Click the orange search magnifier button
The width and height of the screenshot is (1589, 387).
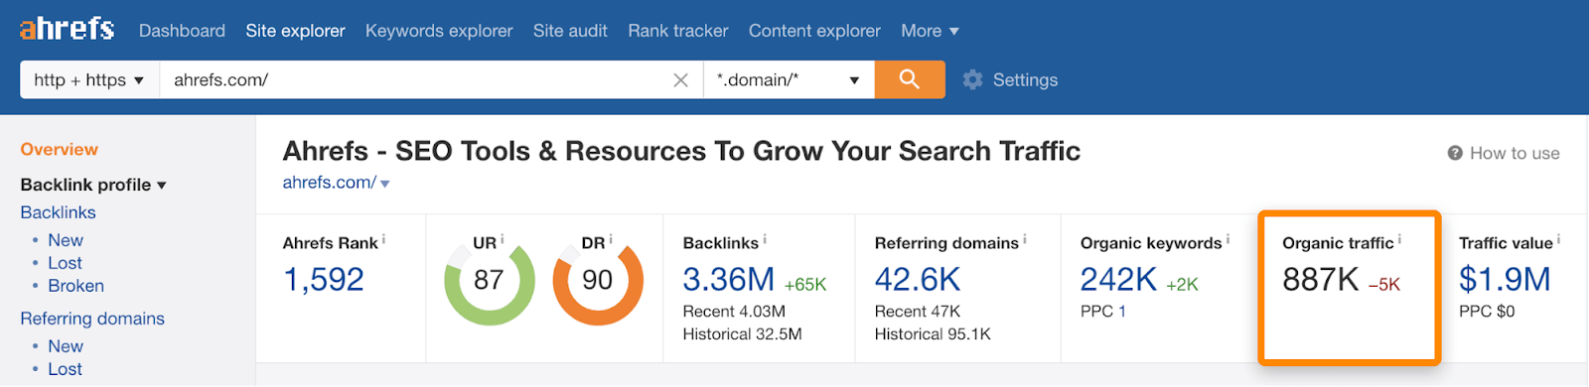coord(910,79)
